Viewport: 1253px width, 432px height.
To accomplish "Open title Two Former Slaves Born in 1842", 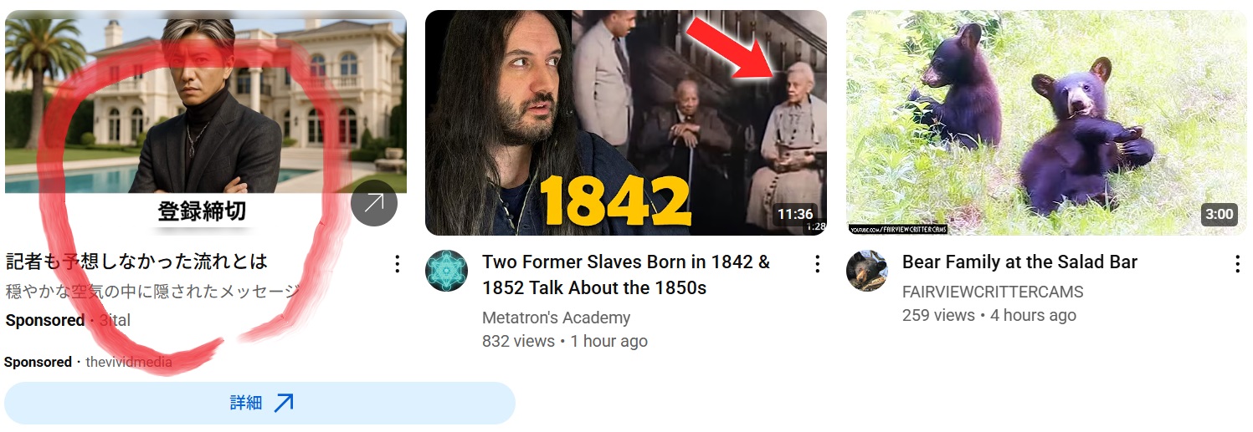I will (x=626, y=275).
